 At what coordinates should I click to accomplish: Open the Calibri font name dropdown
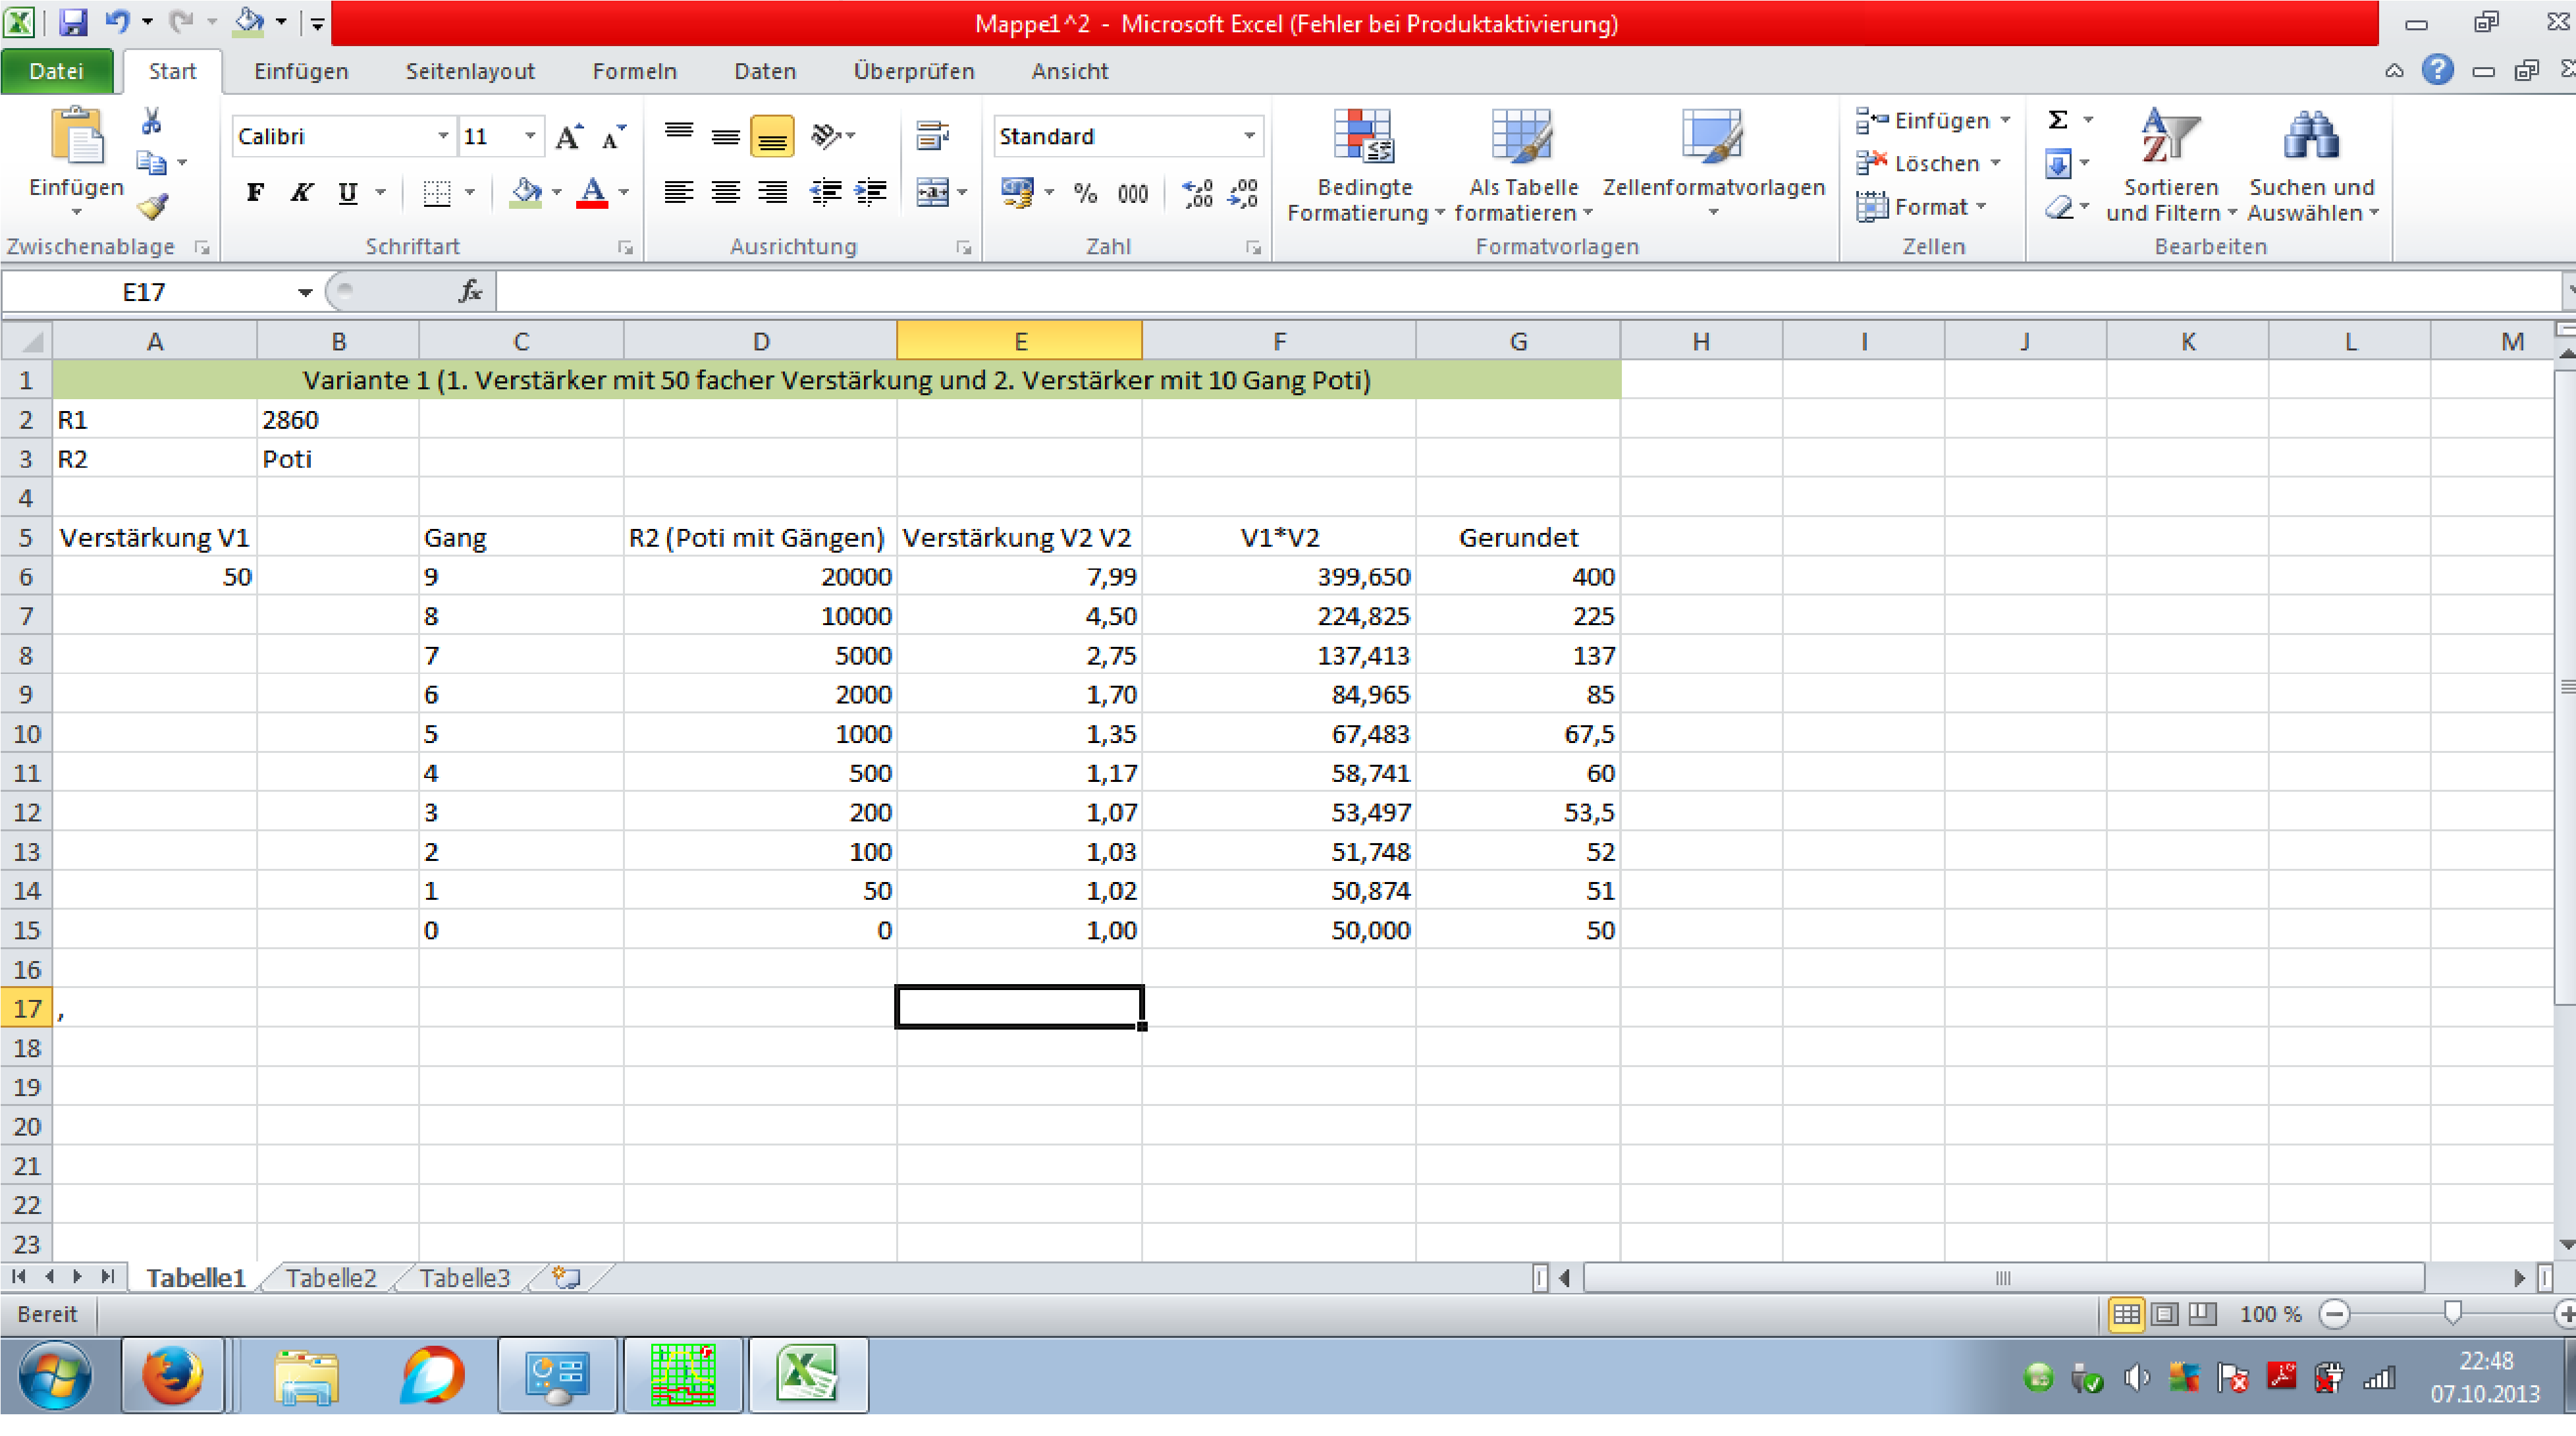tap(443, 136)
